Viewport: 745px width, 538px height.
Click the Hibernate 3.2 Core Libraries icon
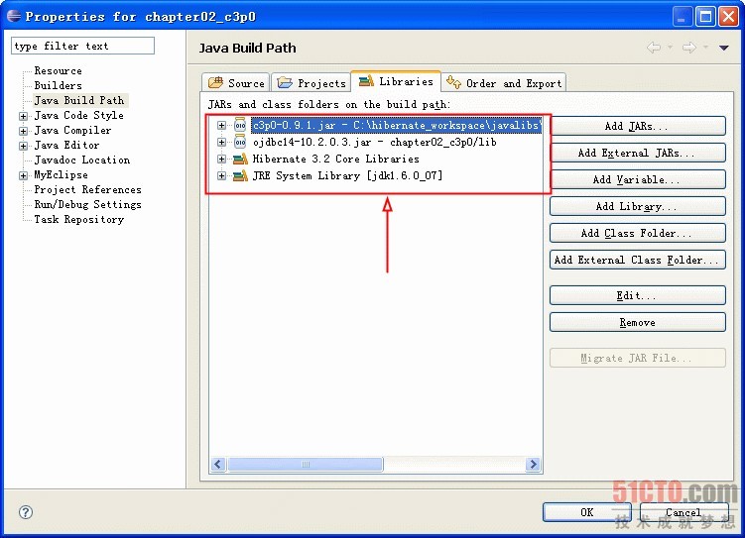[240, 159]
